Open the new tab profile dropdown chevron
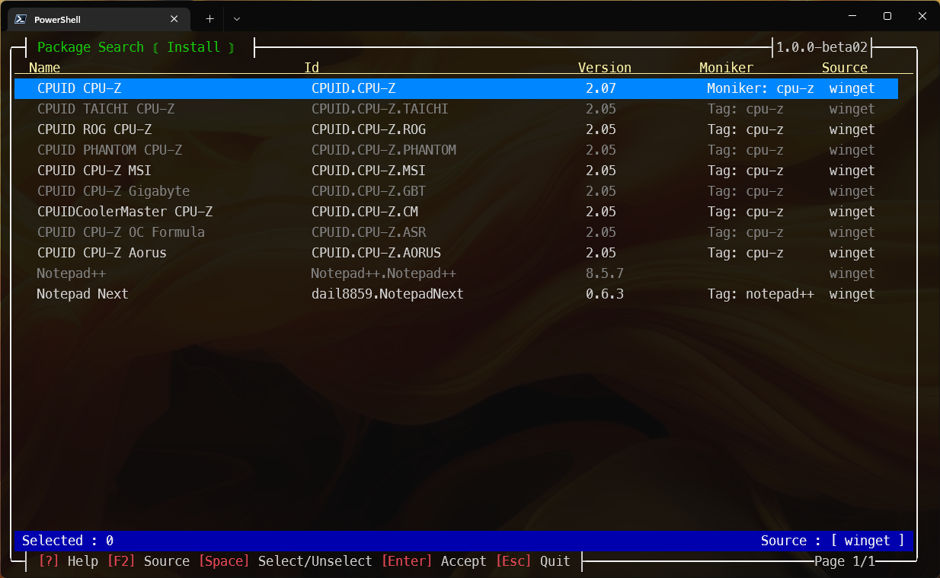 [237, 19]
